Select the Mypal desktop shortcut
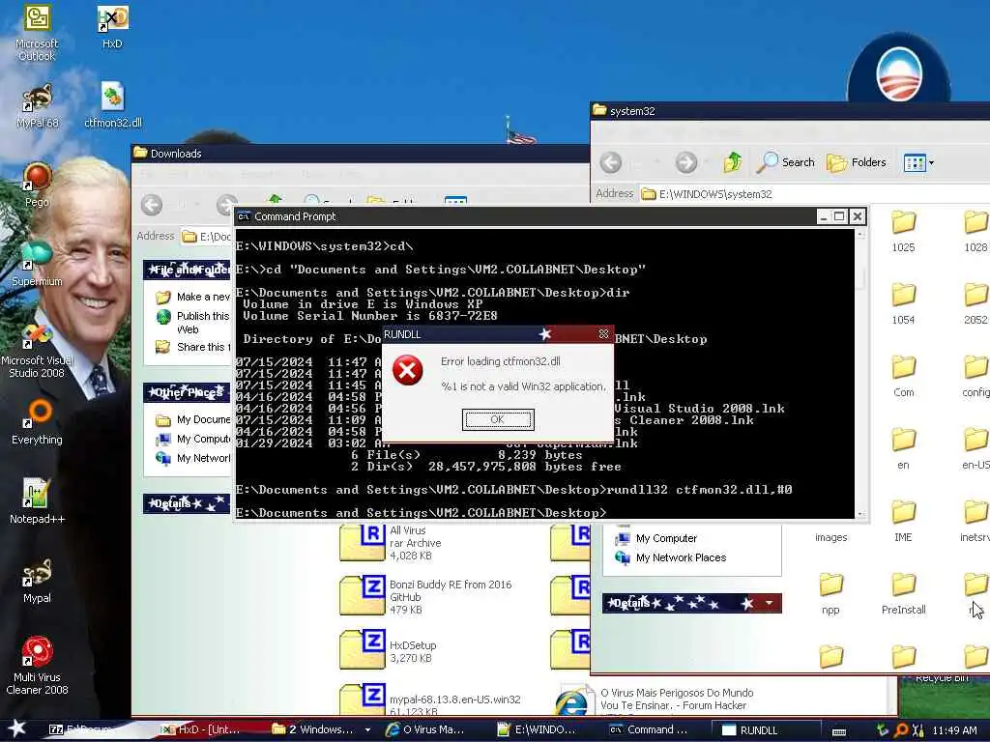 (x=37, y=581)
